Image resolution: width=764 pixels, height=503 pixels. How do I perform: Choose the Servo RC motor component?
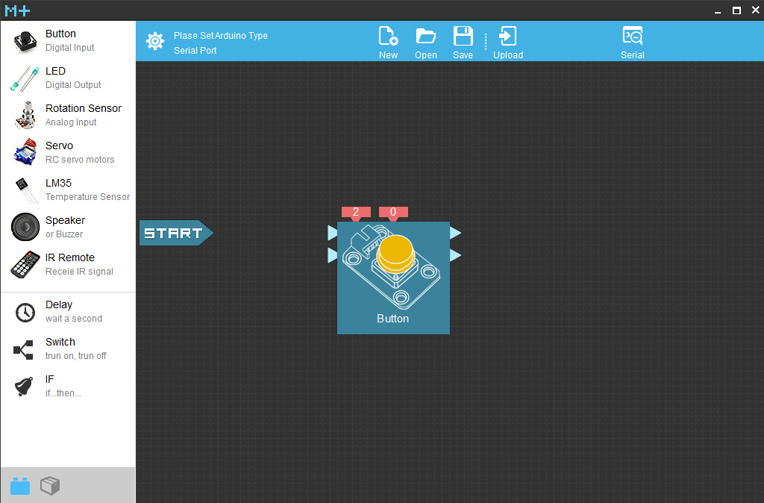pyautogui.click(x=68, y=152)
